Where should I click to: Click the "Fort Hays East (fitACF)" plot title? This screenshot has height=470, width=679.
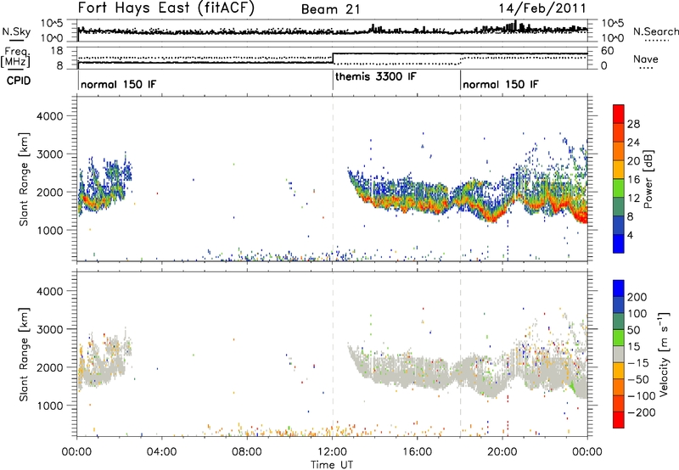(166, 8)
